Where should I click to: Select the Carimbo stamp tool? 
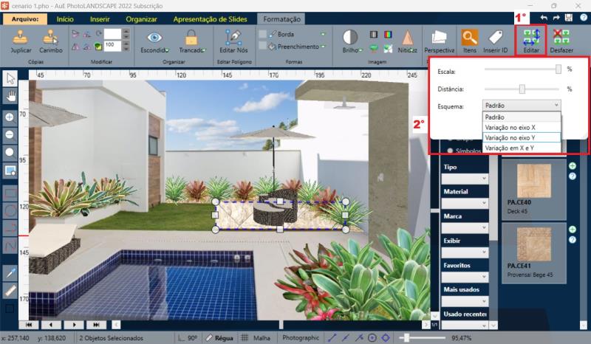click(x=51, y=38)
